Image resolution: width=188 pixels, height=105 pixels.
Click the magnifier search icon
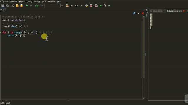pyautogui.click(x=62, y=6)
